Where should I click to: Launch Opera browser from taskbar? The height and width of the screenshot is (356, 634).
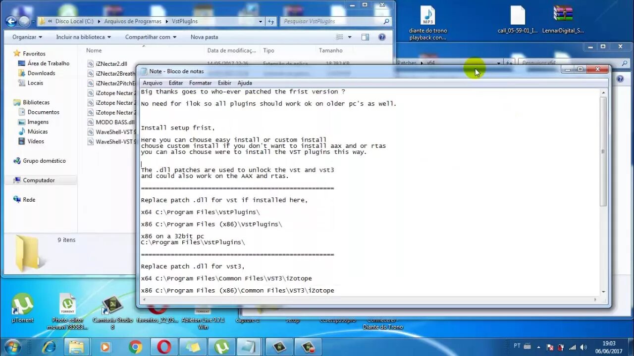[164, 347]
